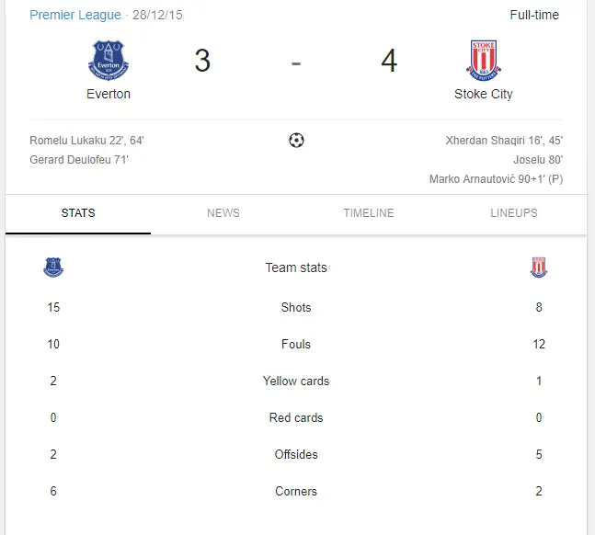
Task: Select the STATS tab
Action: pos(78,213)
